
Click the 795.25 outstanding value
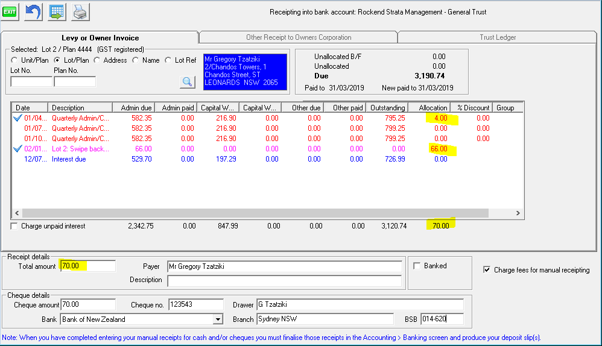(394, 118)
